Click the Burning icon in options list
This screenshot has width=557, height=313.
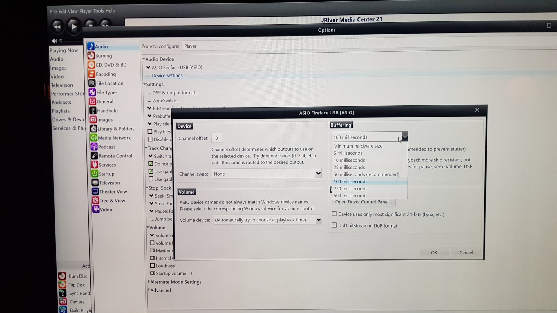click(91, 56)
